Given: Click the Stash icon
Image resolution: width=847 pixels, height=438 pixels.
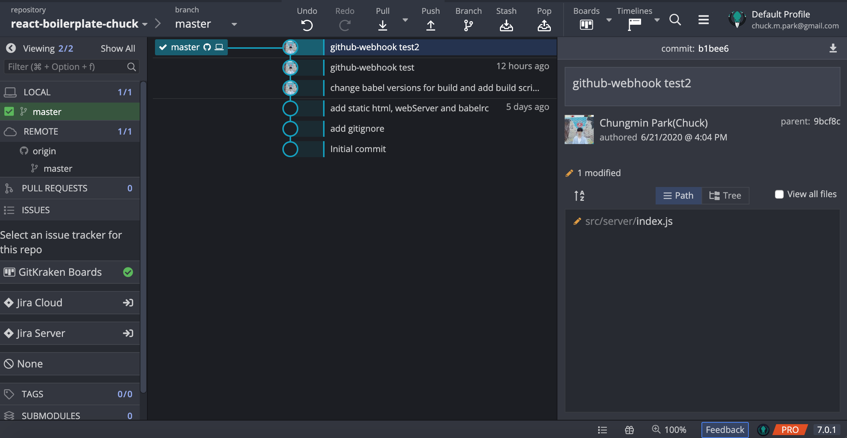Looking at the screenshot, I should coord(506,25).
